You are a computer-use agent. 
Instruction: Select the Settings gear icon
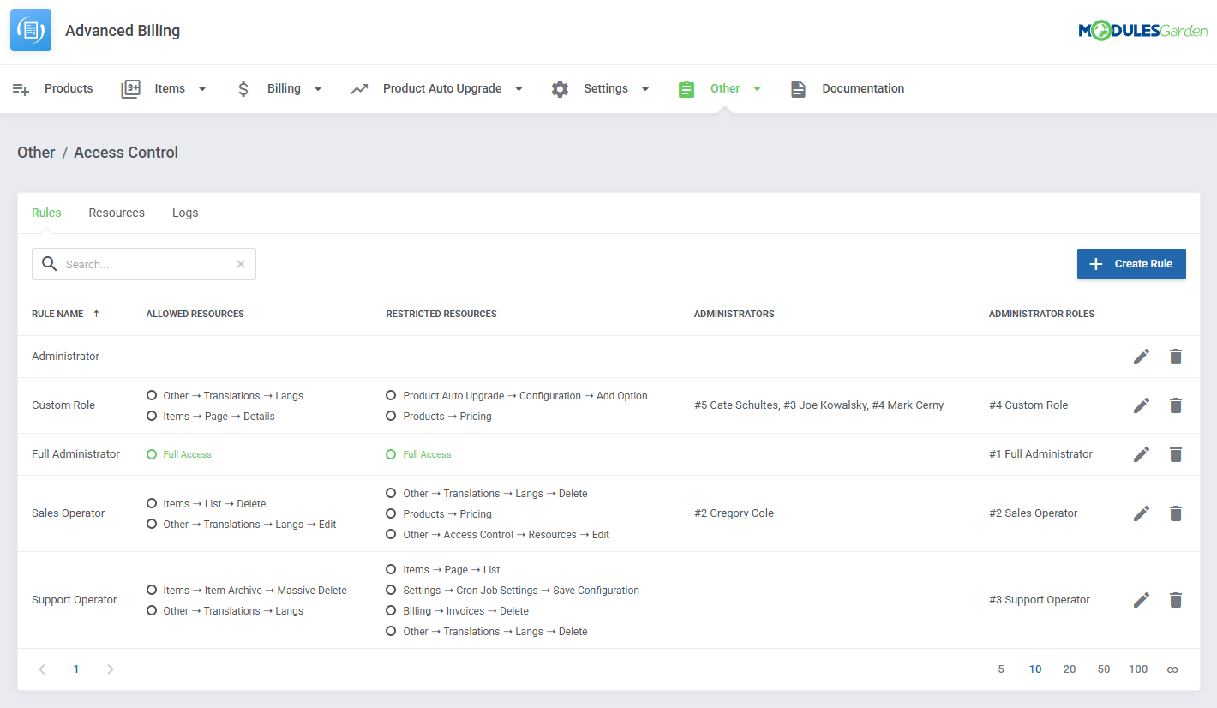[x=560, y=88]
